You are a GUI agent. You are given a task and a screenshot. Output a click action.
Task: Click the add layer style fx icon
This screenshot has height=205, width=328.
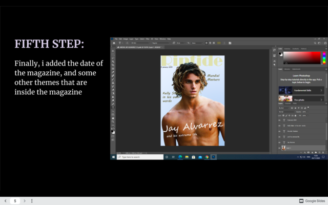coord(304,153)
